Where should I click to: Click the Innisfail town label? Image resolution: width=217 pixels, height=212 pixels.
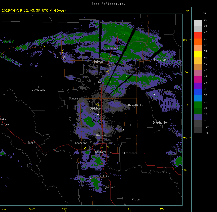pos(104,82)
